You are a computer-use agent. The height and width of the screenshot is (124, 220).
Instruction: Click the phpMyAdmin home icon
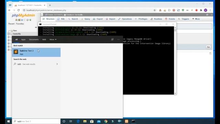coord(16,20)
